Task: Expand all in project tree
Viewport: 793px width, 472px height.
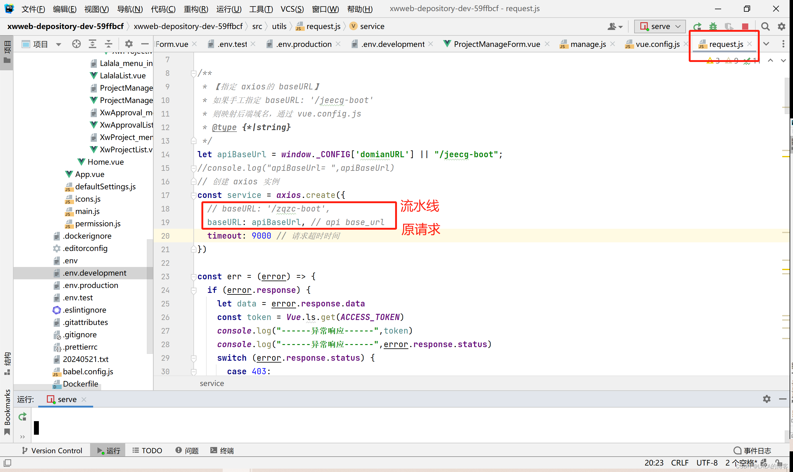Action: pyautogui.click(x=92, y=44)
